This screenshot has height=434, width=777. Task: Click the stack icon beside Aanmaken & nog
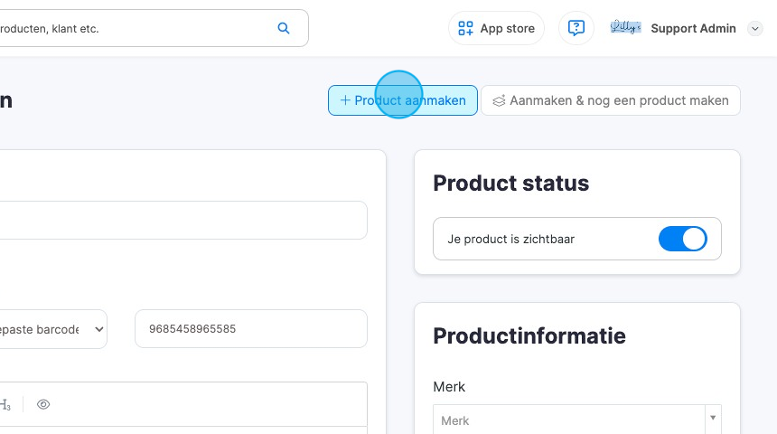(x=499, y=101)
